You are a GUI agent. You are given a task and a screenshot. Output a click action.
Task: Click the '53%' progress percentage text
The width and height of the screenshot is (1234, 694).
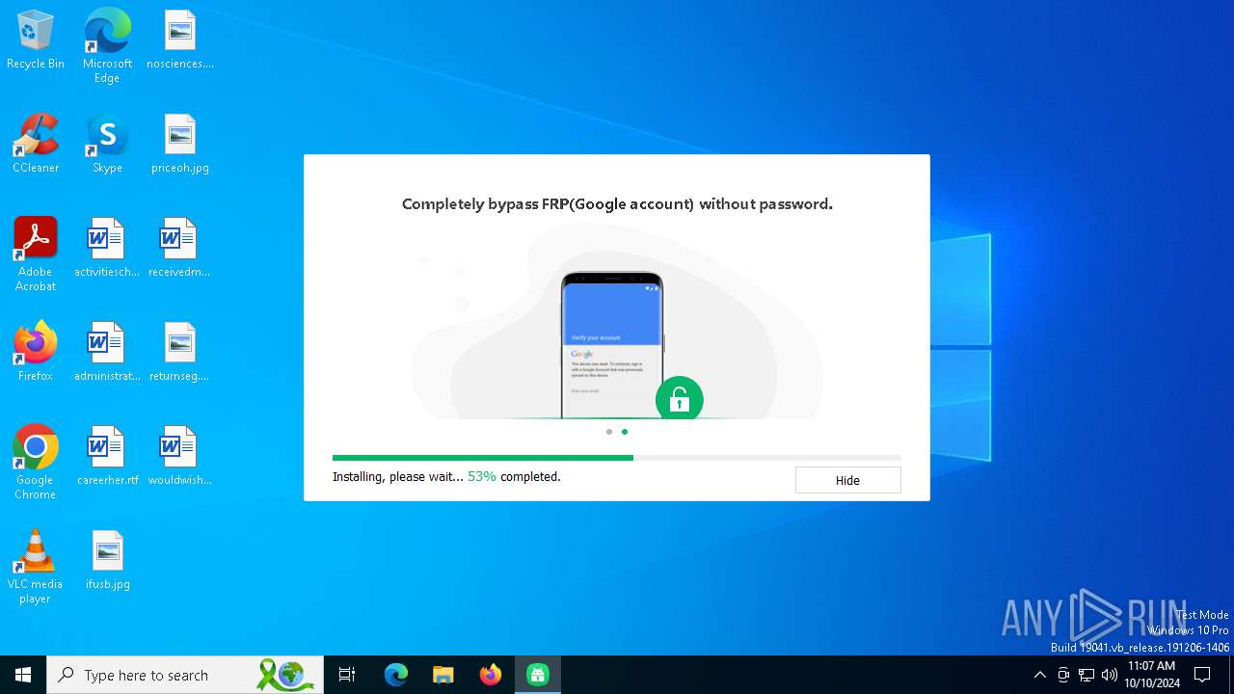[482, 476]
